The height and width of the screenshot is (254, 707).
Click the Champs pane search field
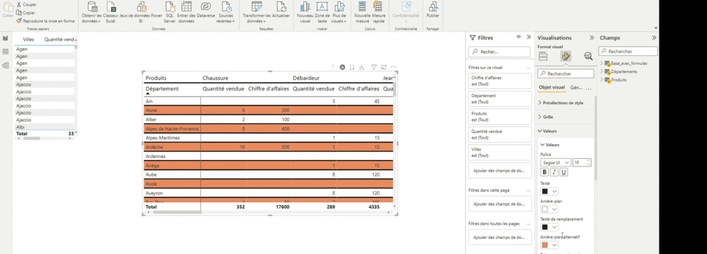tap(628, 51)
